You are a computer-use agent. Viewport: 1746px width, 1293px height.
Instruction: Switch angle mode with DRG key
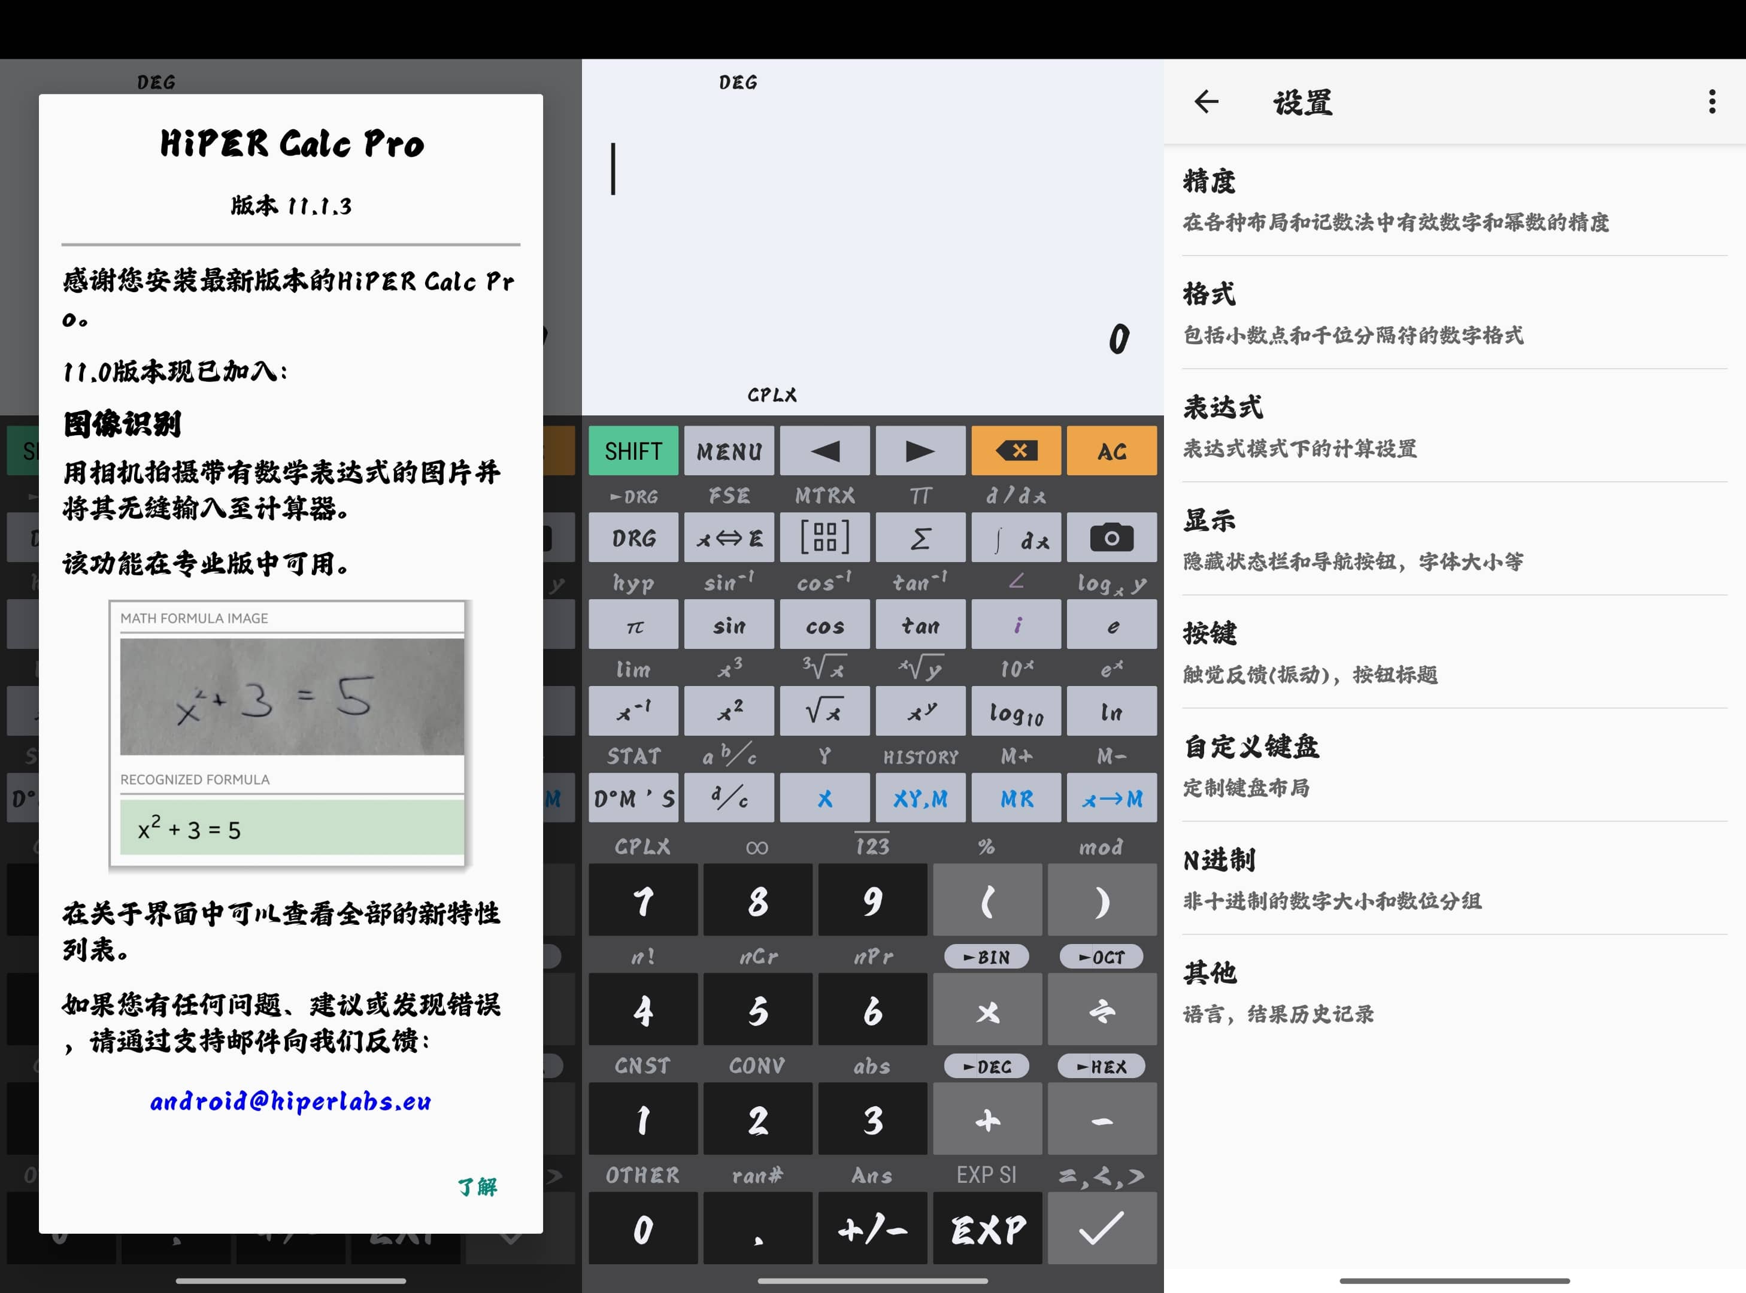tap(633, 538)
